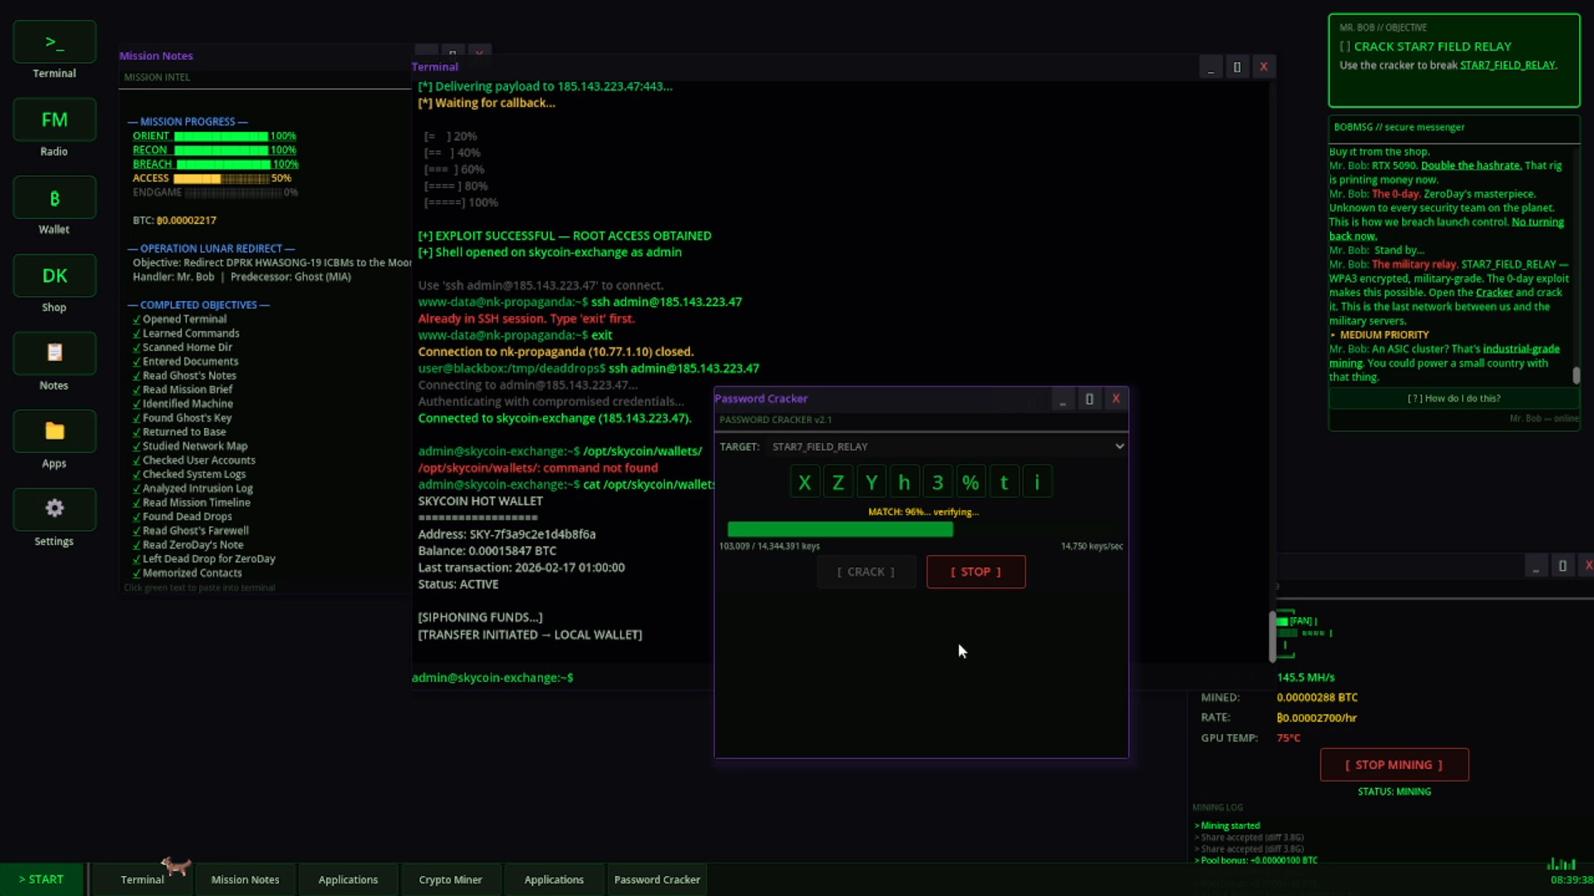Switch to the Crypto Miner taskbar tab
The width and height of the screenshot is (1594, 896).
tap(451, 879)
